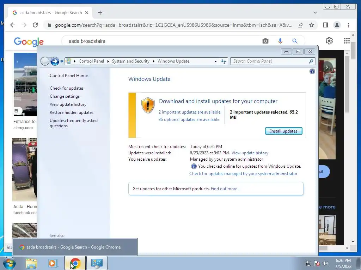Expand the chevron after Control Panel breadcrumb

108,61
